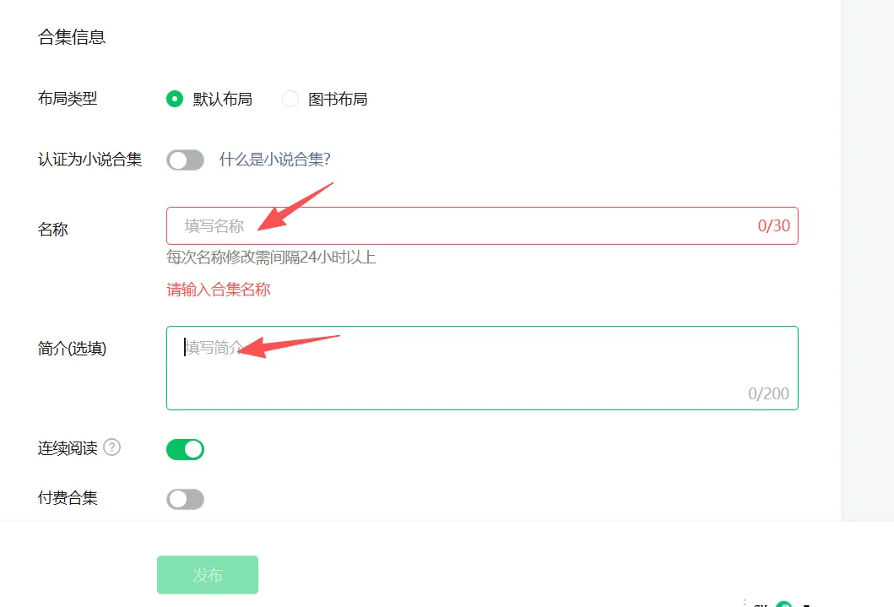Click the 布局类型 field label
The image size is (894, 607).
68,99
